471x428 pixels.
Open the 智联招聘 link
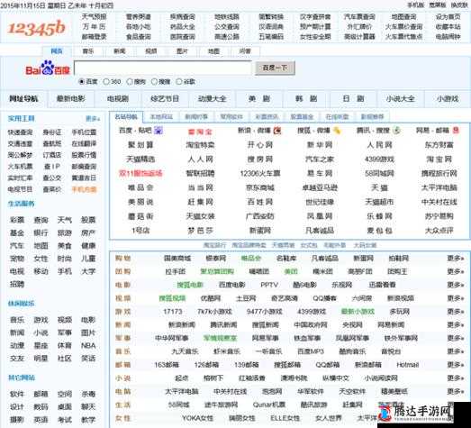coord(200,173)
